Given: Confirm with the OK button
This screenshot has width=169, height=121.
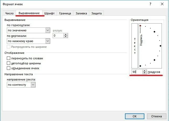Looking at the screenshot, I should click(135, 116).
